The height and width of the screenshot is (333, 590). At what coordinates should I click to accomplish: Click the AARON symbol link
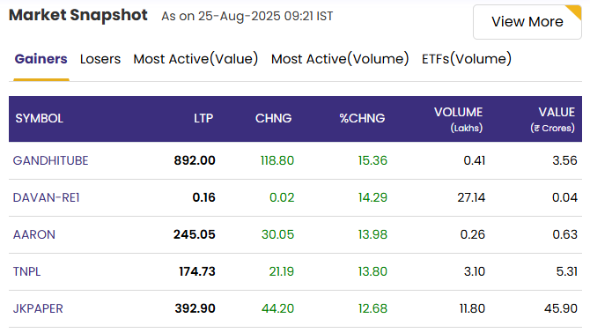[x=34, y=234]
